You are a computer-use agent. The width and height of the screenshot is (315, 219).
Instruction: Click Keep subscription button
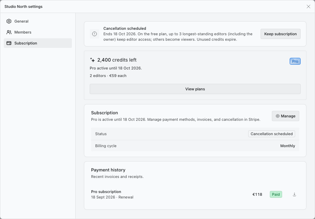point(280,34)
